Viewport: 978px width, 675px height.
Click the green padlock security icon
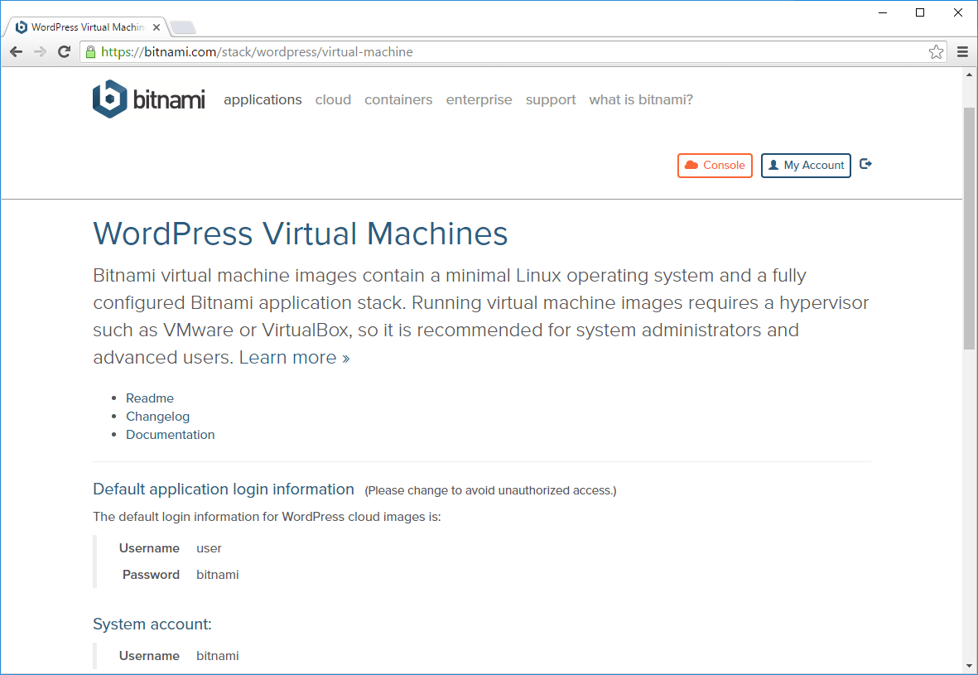pyautogui.click(x=90, y=52)
